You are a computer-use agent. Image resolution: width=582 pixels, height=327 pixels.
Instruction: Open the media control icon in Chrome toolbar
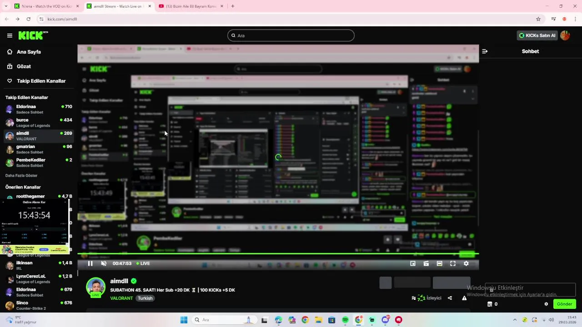[x=553, y=19]
